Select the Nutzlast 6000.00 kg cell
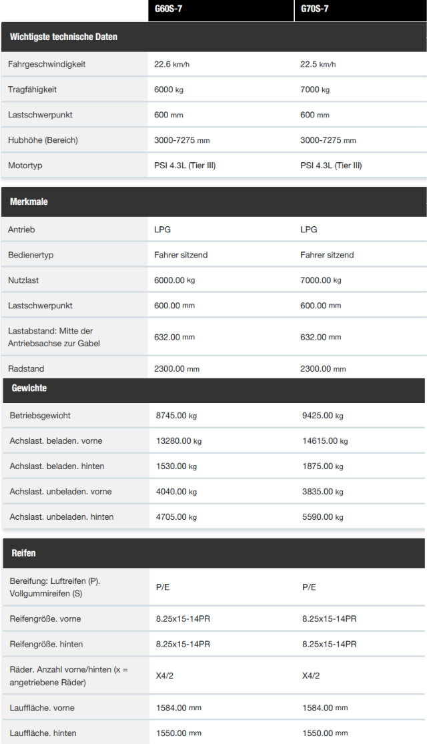 pyautogui.click(x=175, y=280)
